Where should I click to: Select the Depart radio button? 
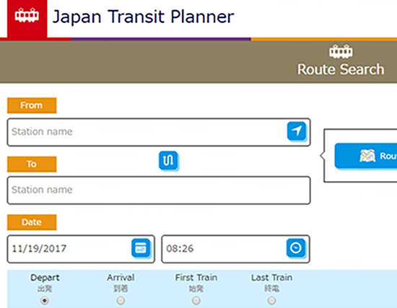[x=45, y=301]
